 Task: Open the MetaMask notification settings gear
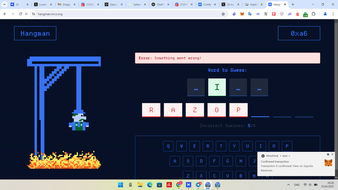(x=328, y=154)
